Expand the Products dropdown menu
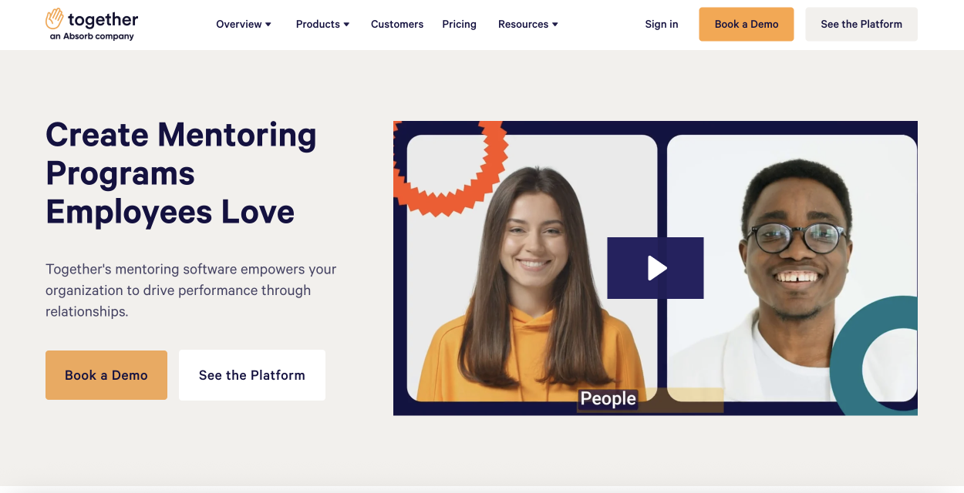964x493 pixels. point(322,25)
